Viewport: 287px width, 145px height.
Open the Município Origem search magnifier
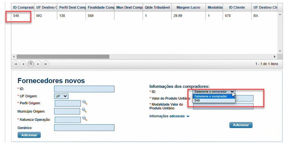84,110
